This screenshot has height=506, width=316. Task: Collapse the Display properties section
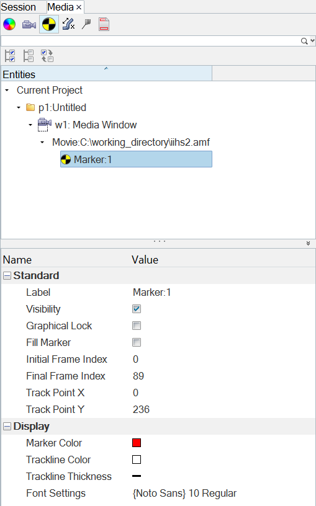tap(7, 426)
